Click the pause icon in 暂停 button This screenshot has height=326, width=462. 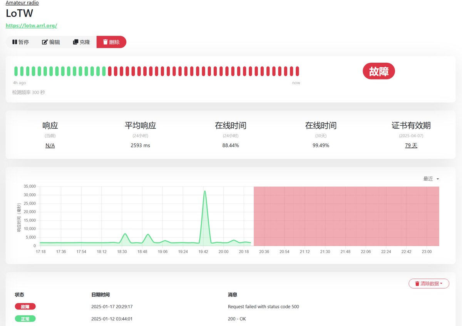(x=15, y=42)
